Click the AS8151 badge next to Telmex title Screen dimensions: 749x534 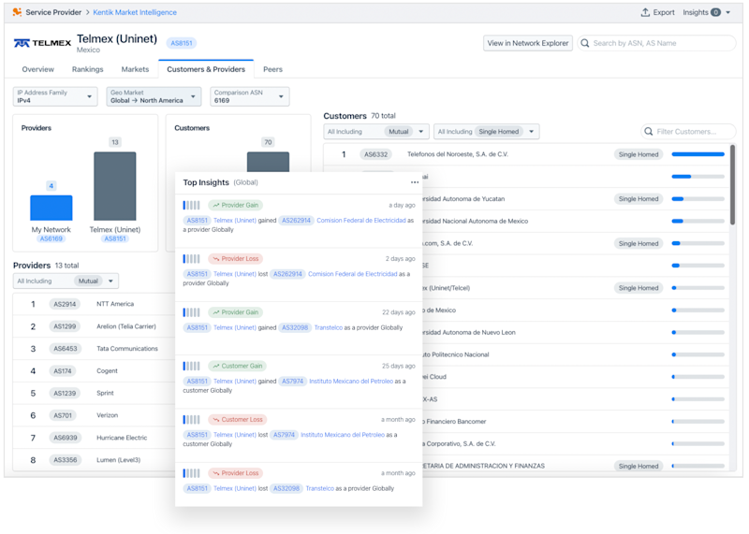coord(182,43)
